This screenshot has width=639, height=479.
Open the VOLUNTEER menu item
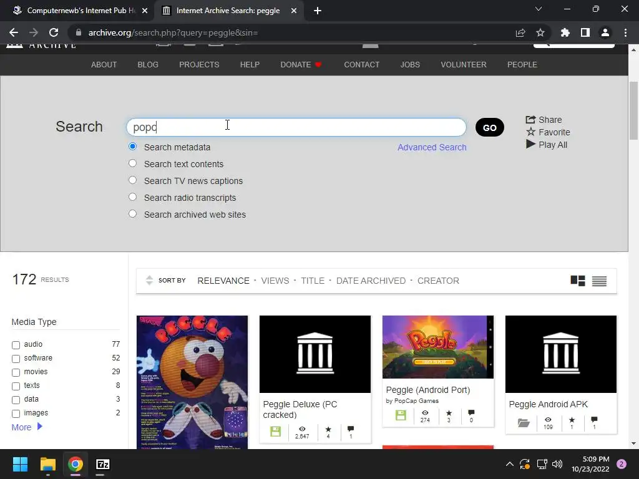point(464,65)
